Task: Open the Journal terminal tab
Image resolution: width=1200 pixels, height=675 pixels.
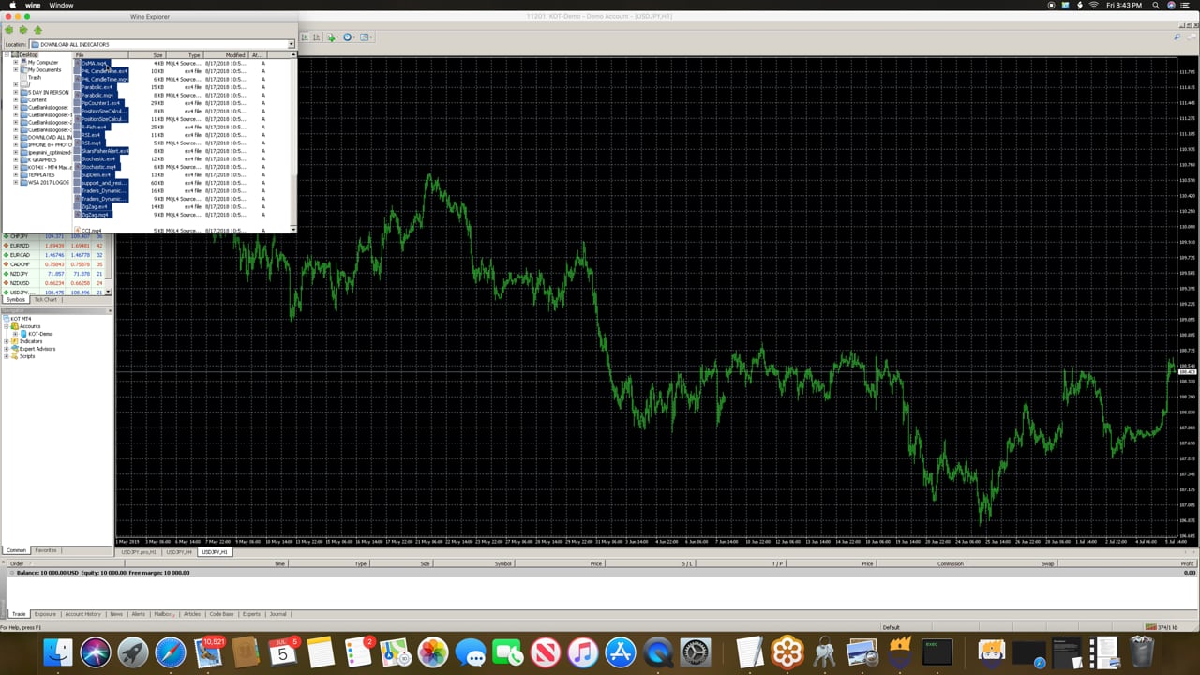Action: [278, 614]
